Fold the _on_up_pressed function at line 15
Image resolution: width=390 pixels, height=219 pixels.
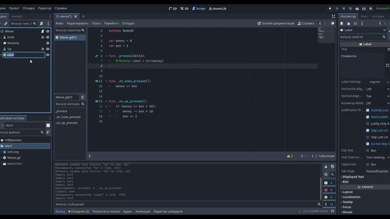click(x=106, y=102)
